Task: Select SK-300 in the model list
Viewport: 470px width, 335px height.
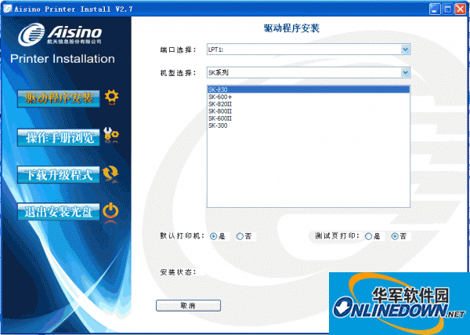Action: pos(308,126)
